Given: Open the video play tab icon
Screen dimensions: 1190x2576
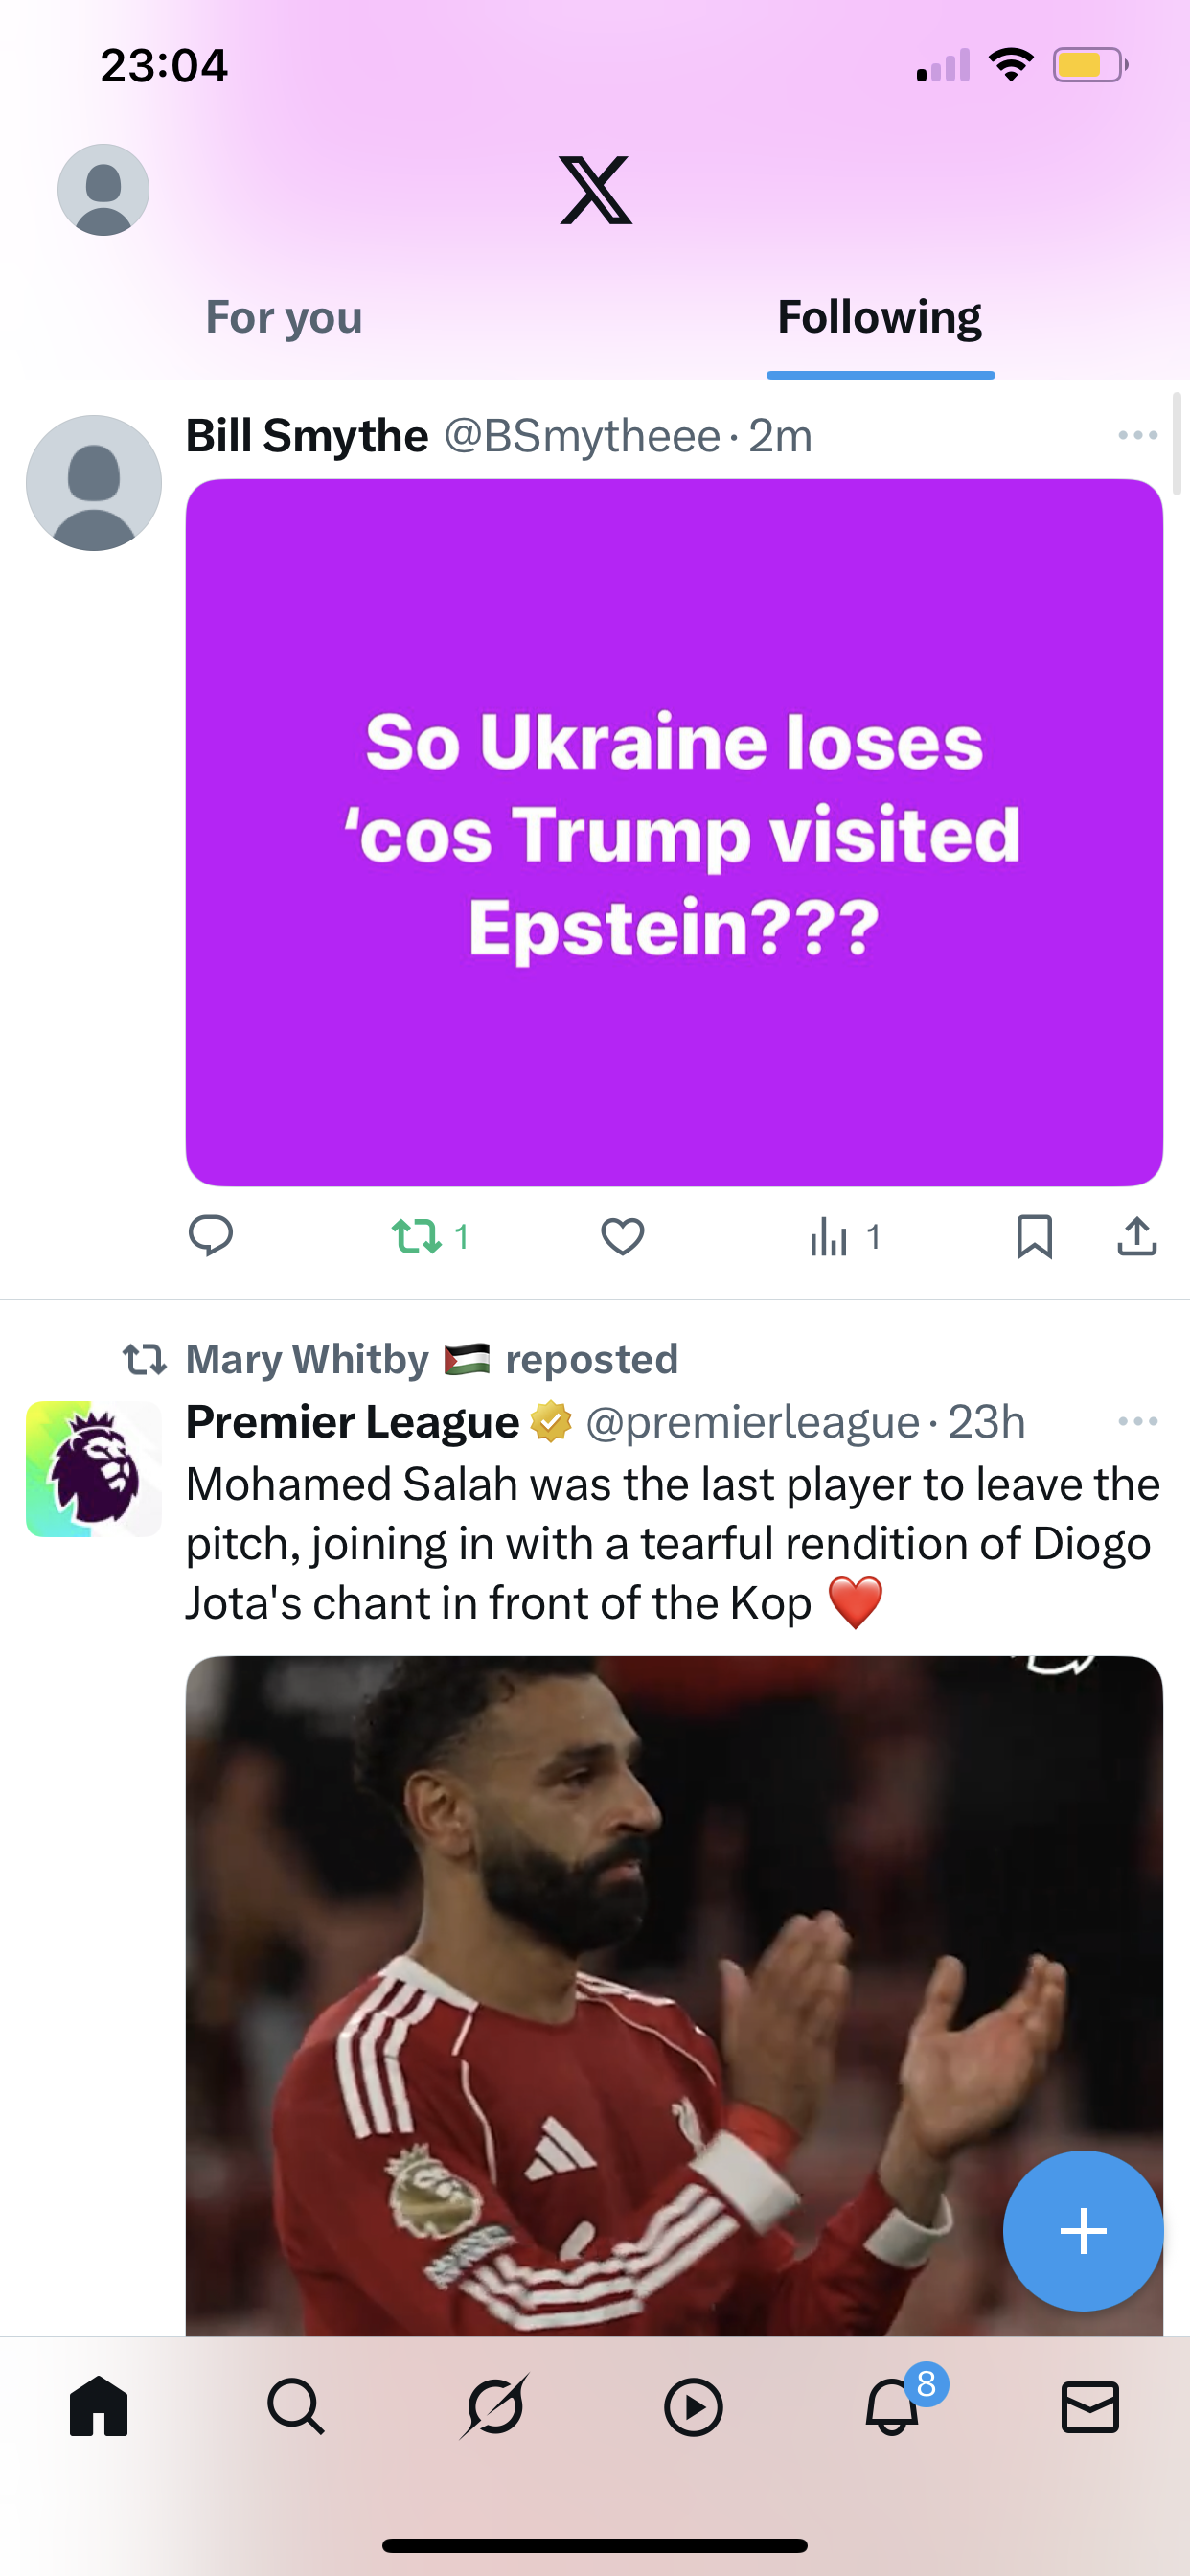Looking at the screenshot, I should tap(693, 2406).
